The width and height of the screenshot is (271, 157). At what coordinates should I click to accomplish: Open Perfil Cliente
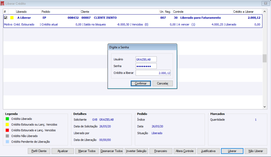pos(39,151)
